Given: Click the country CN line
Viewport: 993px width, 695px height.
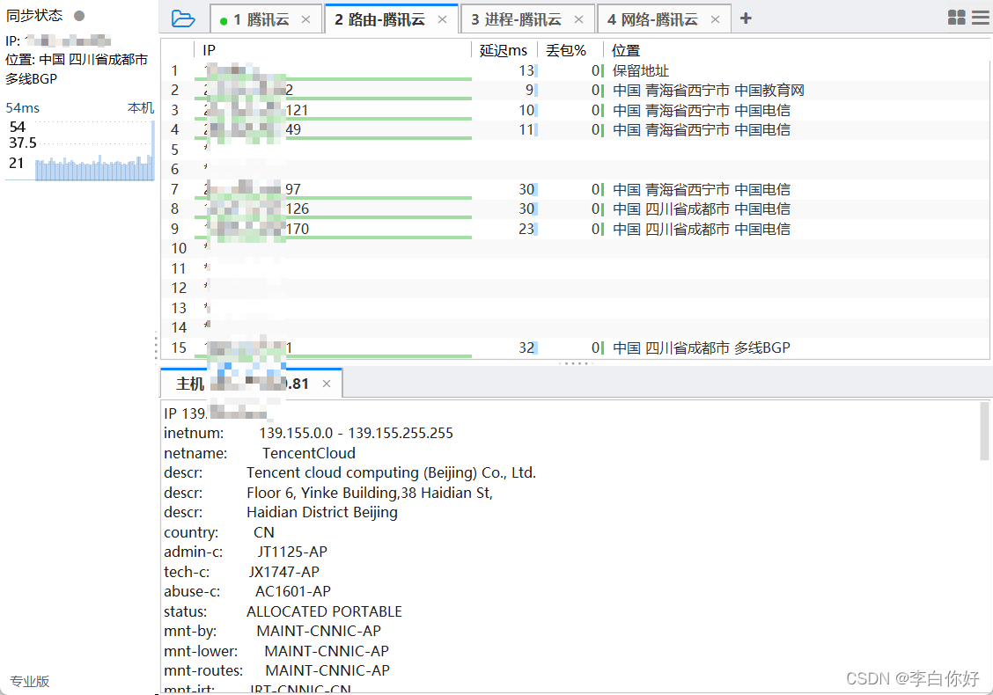Looking at the screenshot, I should [x=219, y=532].
